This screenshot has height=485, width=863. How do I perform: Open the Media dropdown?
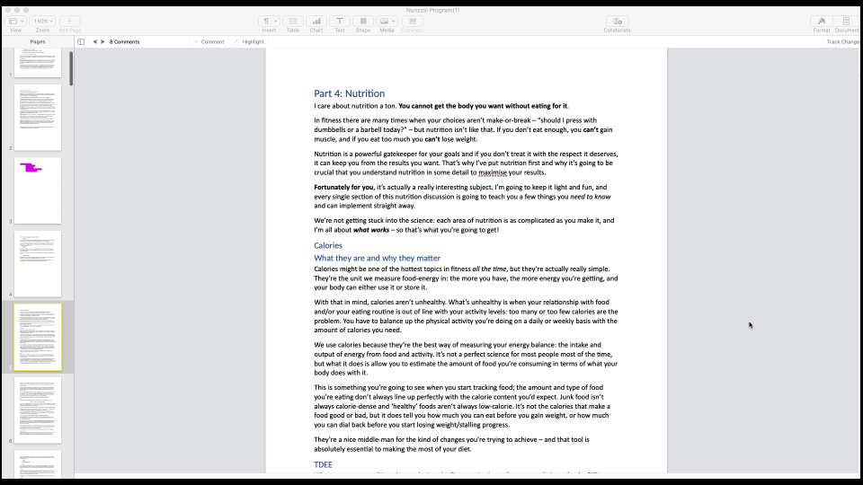387,21
